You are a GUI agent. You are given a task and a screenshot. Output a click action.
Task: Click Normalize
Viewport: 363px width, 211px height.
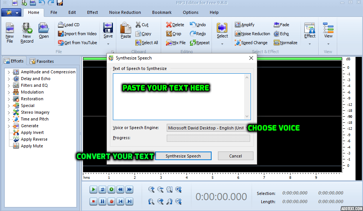[x=286, y=43]
